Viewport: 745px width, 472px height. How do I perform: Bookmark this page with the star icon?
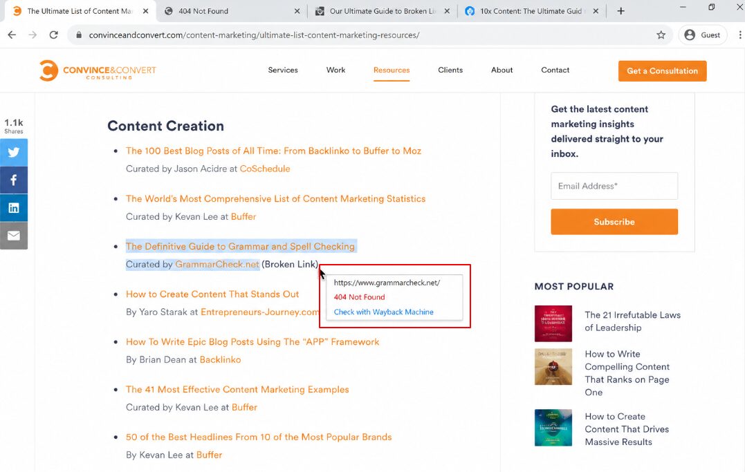point(661,35)
